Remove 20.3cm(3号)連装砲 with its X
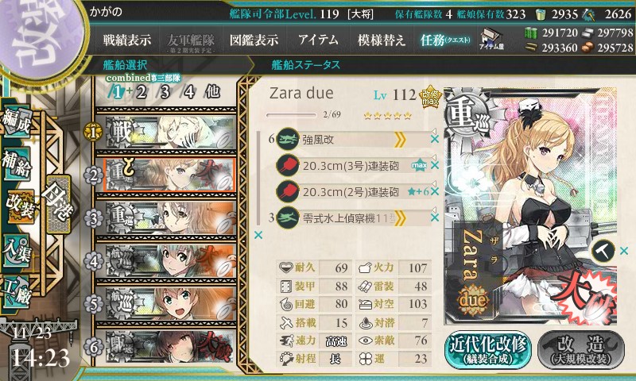This screenshot has height=381, width=636. (435, 165)
